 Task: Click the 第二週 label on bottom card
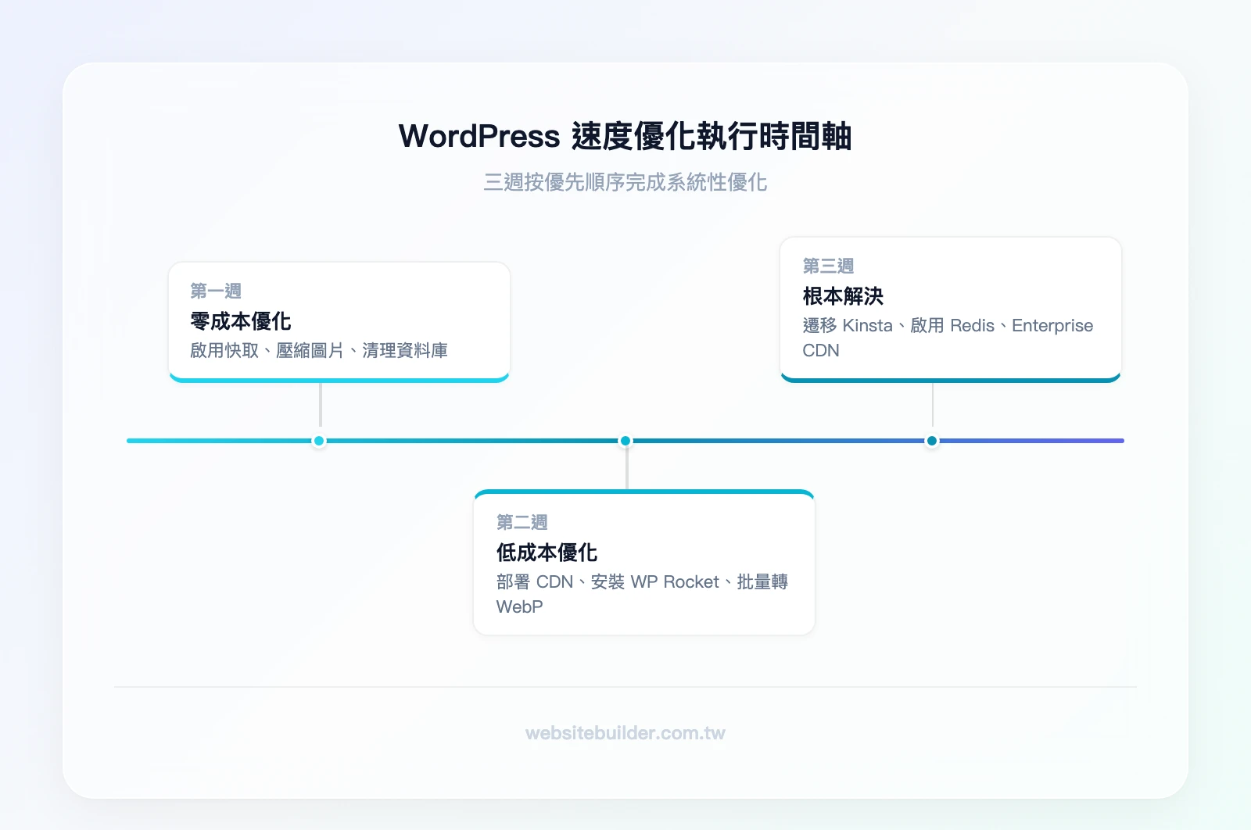[x=522, y=522]
